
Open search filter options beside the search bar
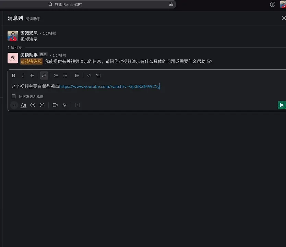(171, 4)
